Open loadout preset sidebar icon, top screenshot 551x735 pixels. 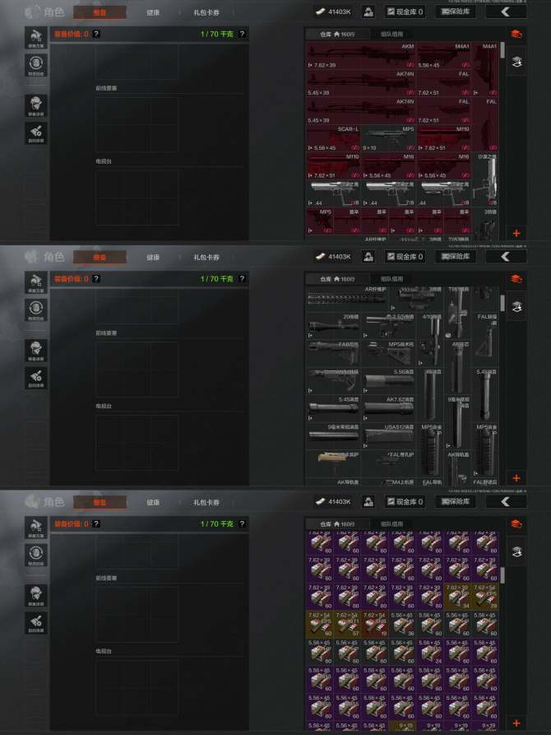coord(36,38)
